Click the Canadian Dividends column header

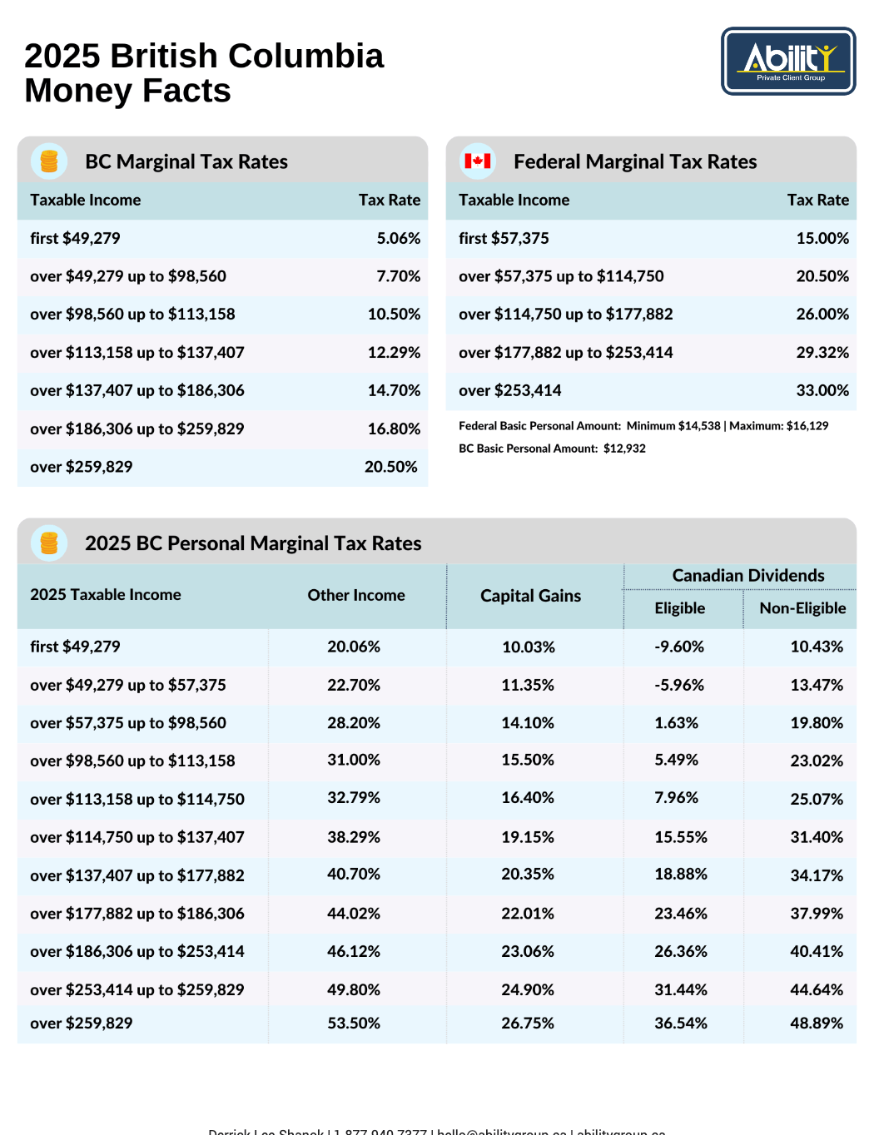[x=748, y=576]
